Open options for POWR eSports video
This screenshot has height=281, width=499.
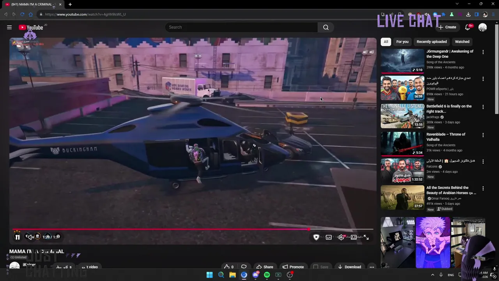pos(483,79)
